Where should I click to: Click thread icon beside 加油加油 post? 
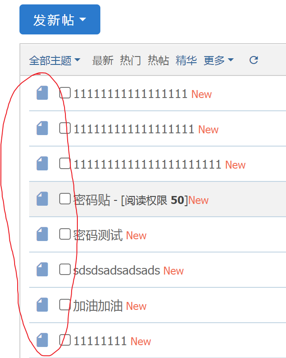42,305
